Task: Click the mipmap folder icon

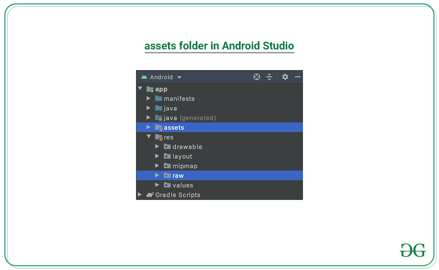Action: [167, 166]
